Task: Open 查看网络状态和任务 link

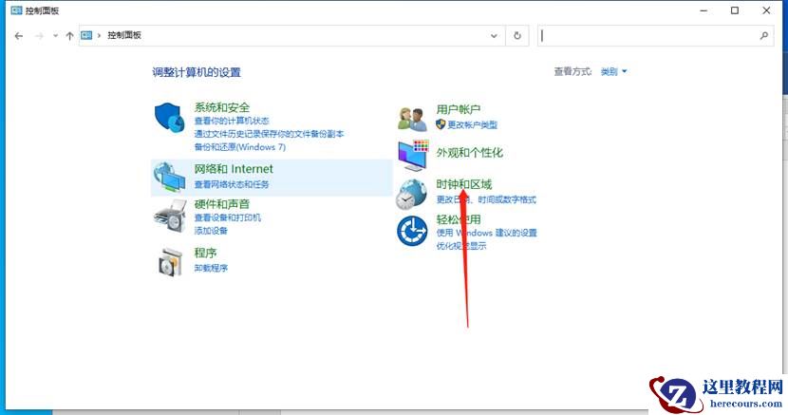Action: click(x=232, y=184)
